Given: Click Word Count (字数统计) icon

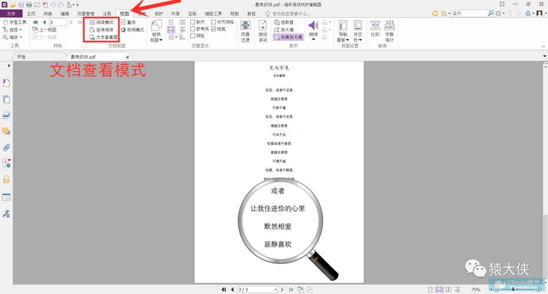Looking at the screenshot, I should (389, 31).
